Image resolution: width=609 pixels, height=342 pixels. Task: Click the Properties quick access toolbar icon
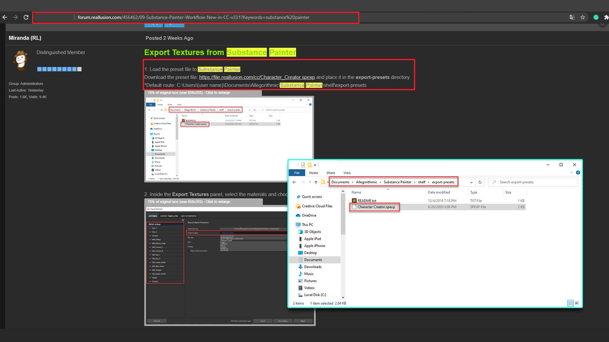[303, 165]
